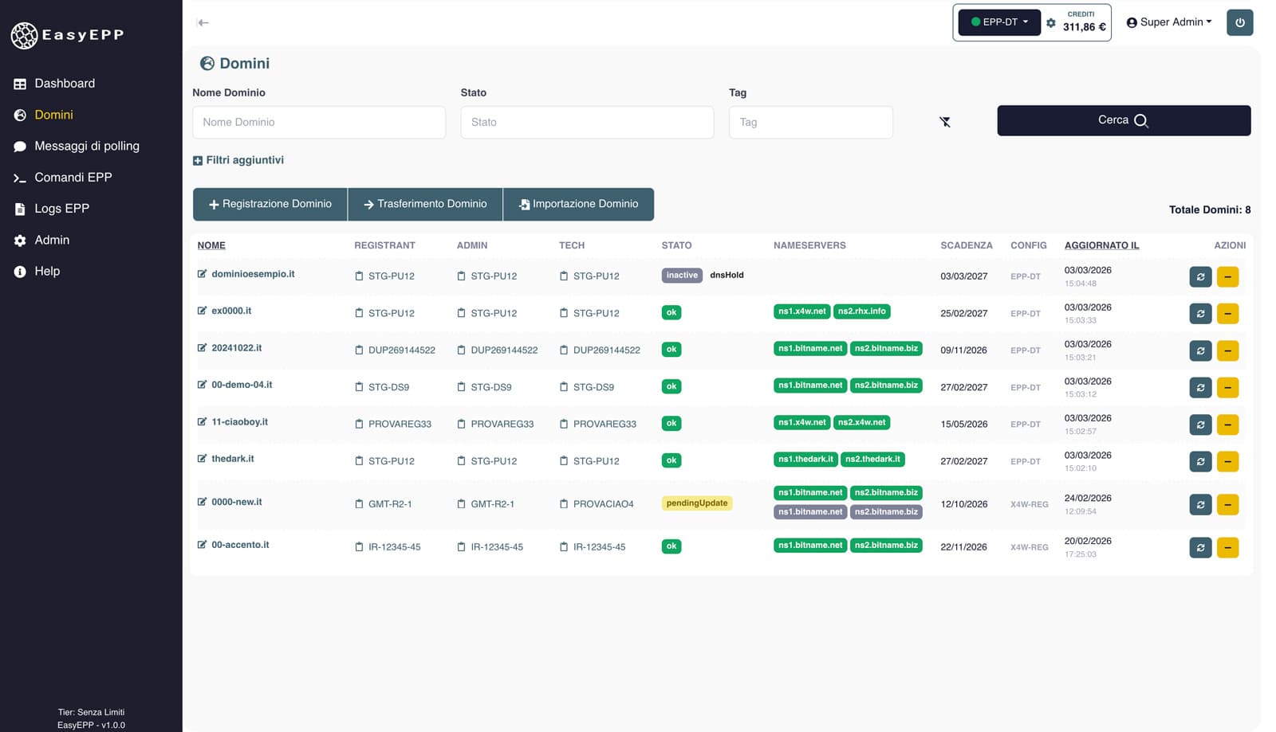1276x732 pixels.
Task: Open the Stato filter field
Action: pyautogui.click(x=587, y=122)
